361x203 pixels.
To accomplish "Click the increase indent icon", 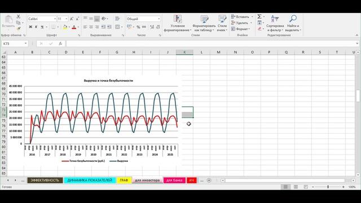I will tap(109, 27).
